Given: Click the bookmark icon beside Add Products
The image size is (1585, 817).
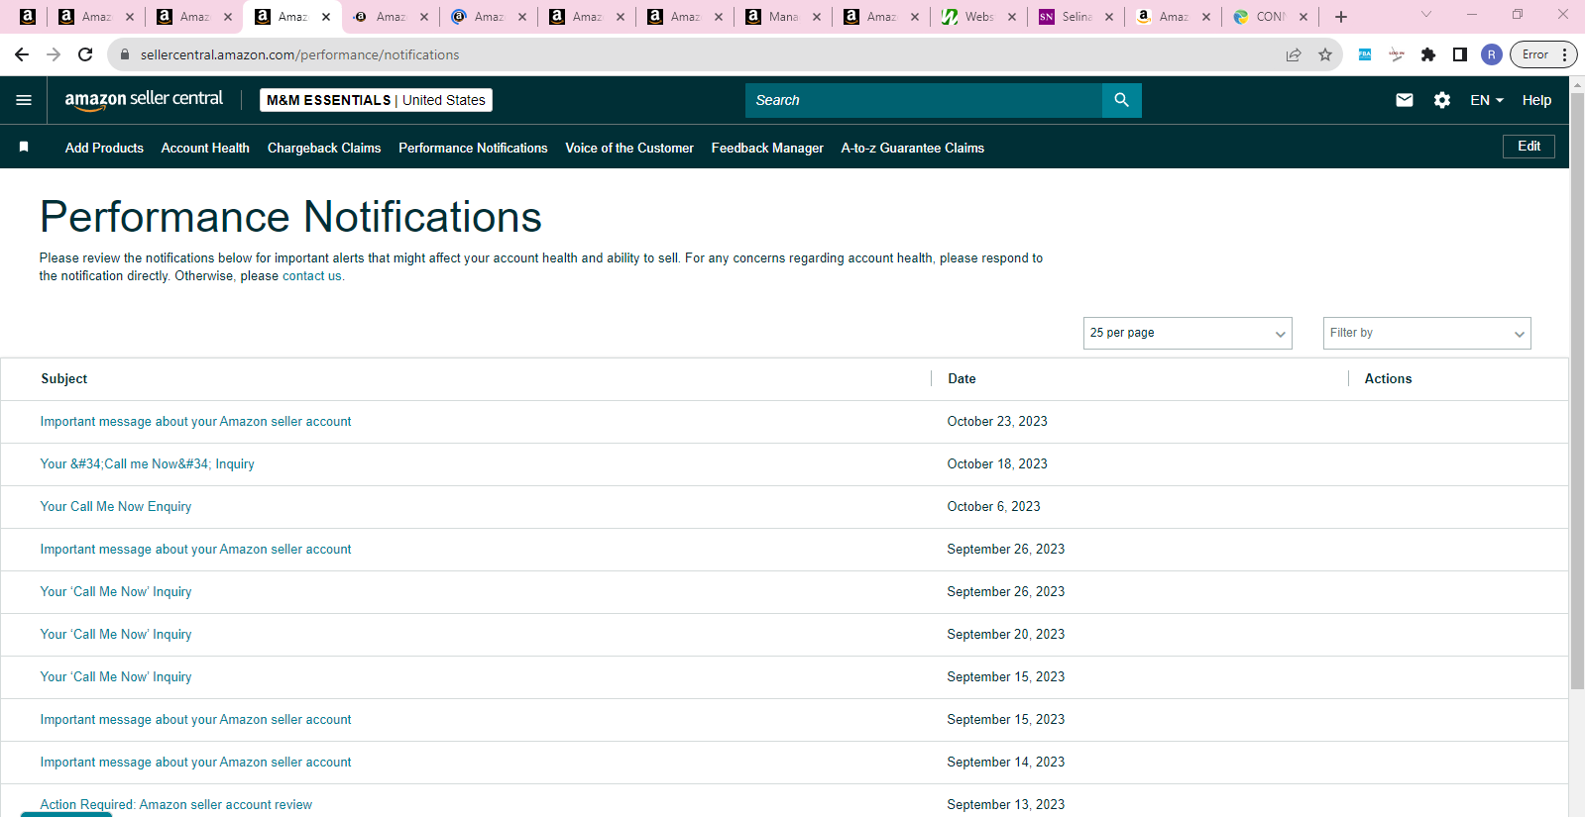Looking at the screenshot, I should 24,148.
